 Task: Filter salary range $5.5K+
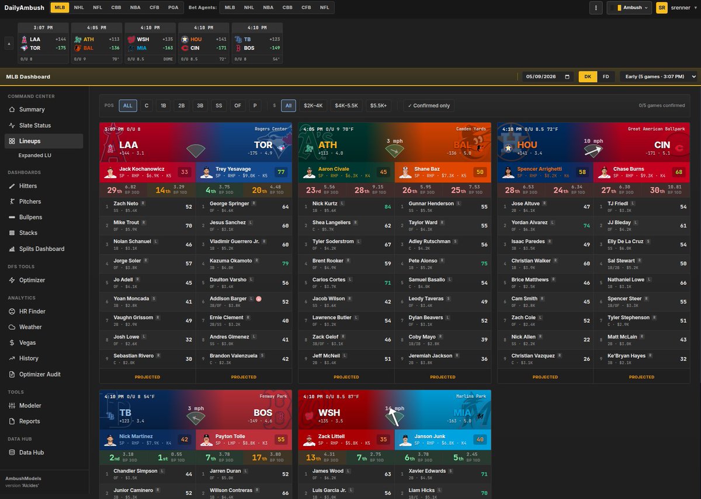[379, 106]
